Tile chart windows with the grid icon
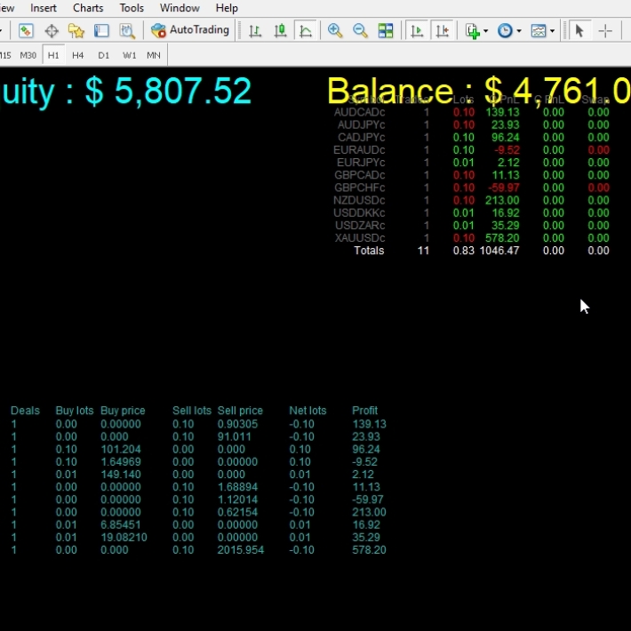 pyautogui.click(x=386, y=30)
